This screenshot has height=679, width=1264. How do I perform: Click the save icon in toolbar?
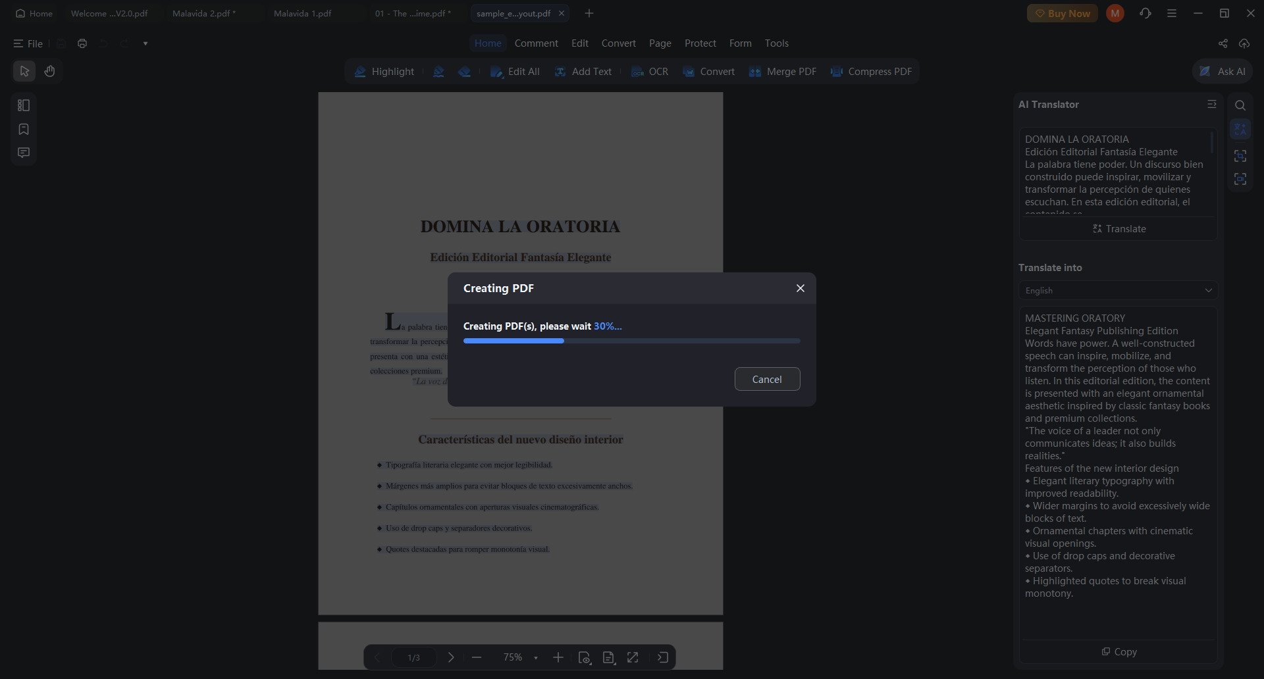(61, 43)
